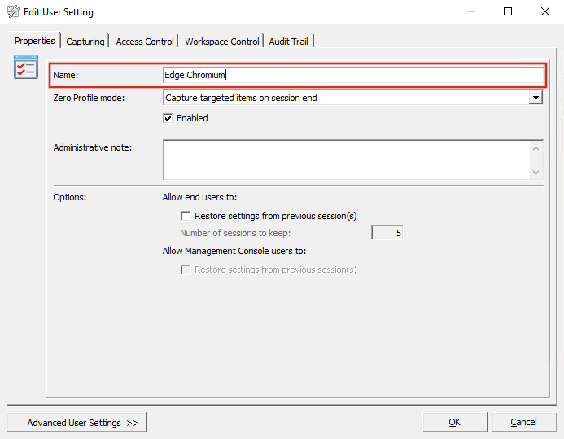Click the Number of sessions to keep field

tap(387, 233)
